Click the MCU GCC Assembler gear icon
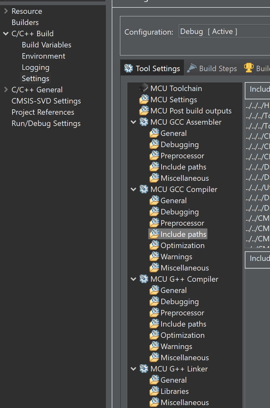 point(144,122)
